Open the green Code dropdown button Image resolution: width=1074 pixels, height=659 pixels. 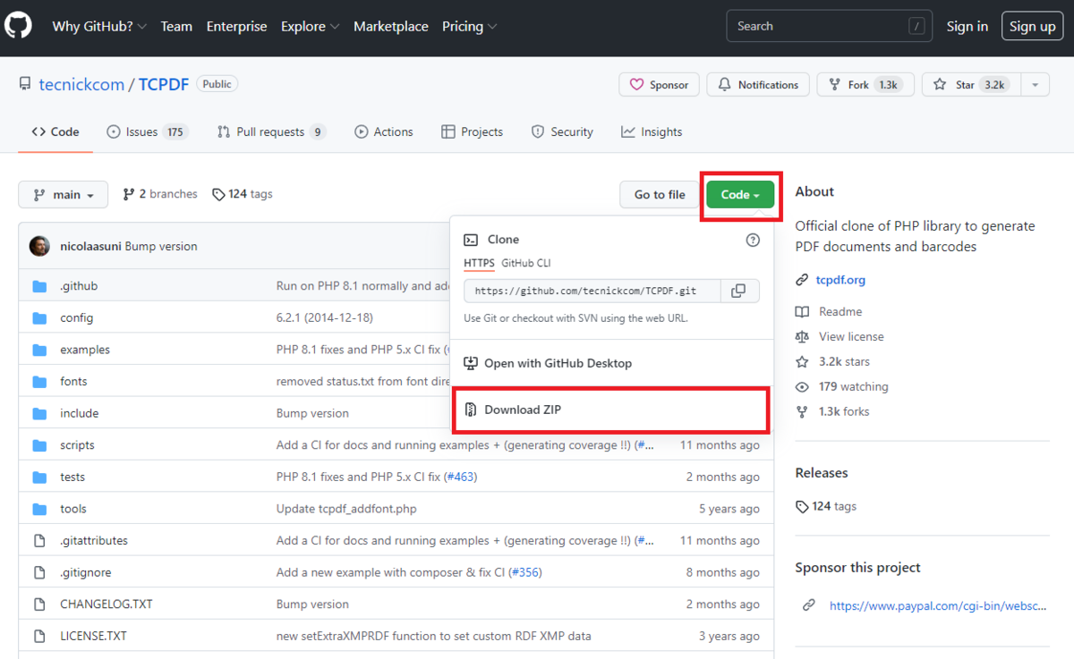(740, 195)
